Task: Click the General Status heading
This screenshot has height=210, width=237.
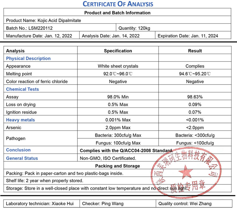Action: pyautogui.click(x=22, y=158)
